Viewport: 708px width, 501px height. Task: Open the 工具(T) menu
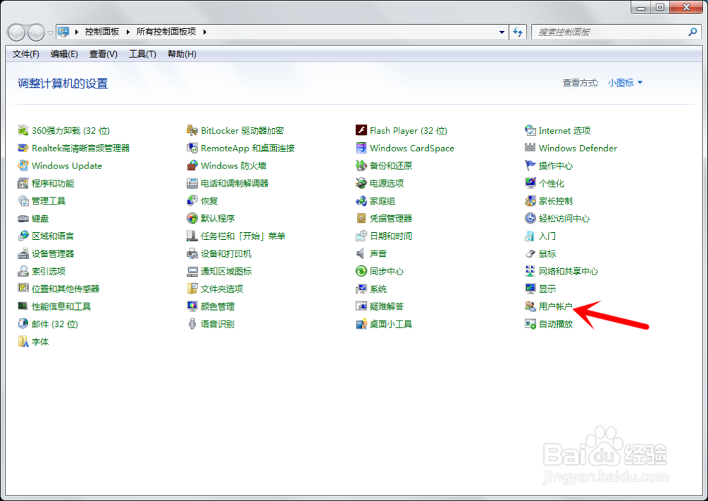[x=143, y=54]
